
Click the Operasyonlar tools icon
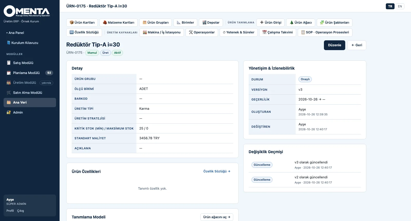coord(191,32)
